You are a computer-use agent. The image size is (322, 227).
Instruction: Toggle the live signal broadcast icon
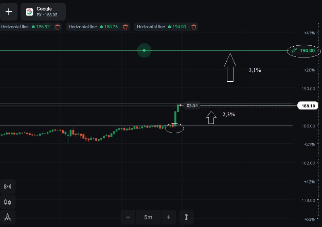8,186
